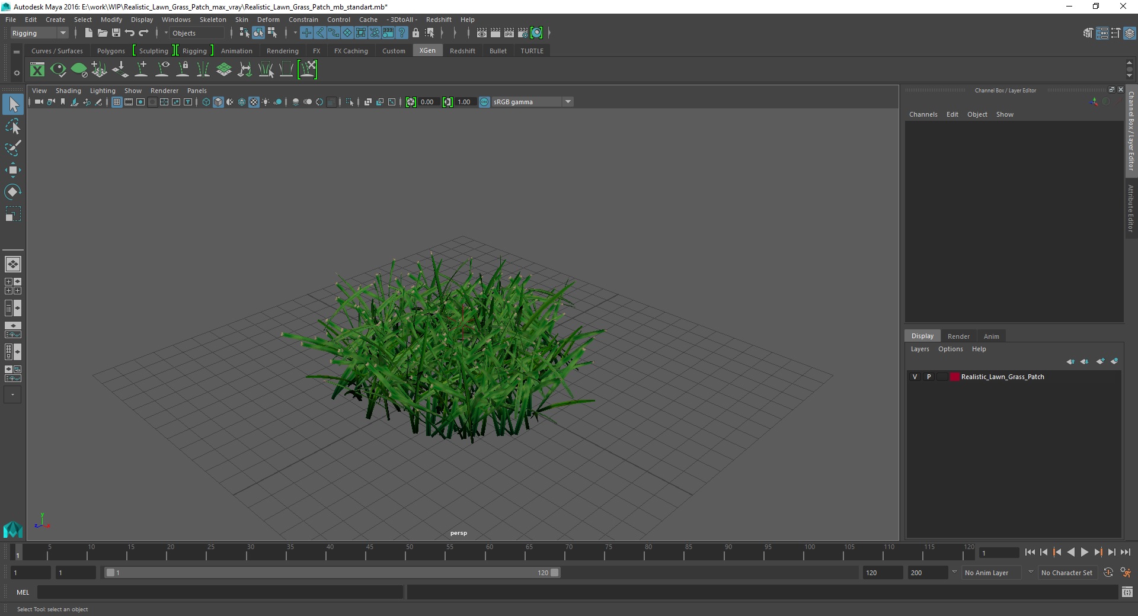This screenshot has height=616, width=1138.
Task: Undo the last action
Action: click(130, 33)
